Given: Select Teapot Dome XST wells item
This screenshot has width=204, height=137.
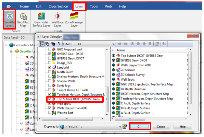Looking at the screenshot, I should click(x=73, y=90).
